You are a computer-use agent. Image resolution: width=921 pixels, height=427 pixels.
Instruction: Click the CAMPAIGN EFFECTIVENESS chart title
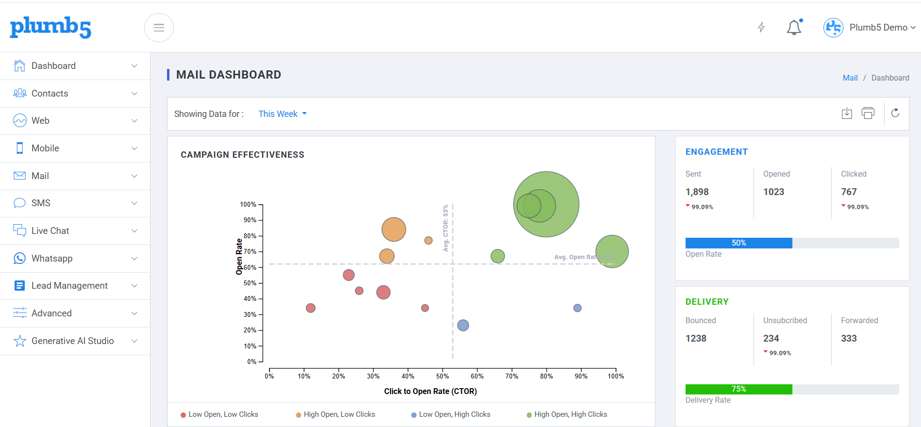(x=242, y=155)
